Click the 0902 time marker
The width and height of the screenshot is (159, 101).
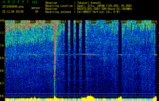pyautogui.click(x=33, y=22)
